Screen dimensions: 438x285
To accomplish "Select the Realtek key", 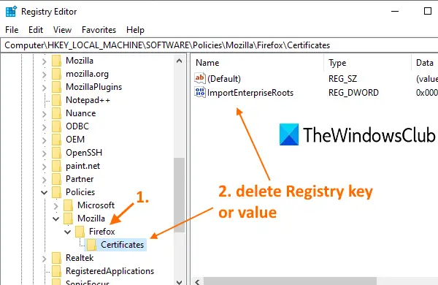I will click(x=80, y=258).
